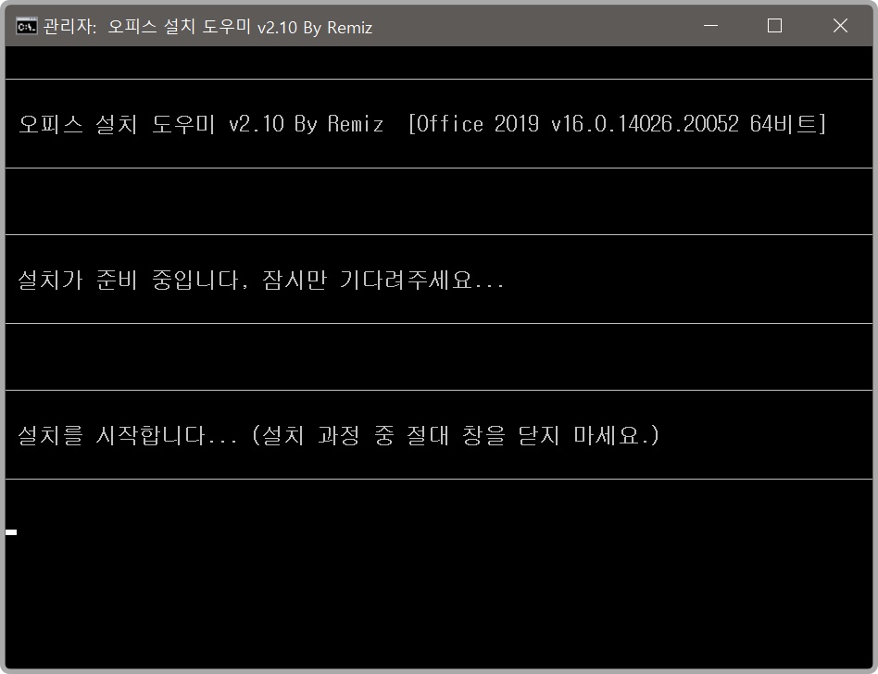Click the close icon of the console window
The height and width of the screenshot is (674, 878).
pyautogui.click(x=840, y=27)
